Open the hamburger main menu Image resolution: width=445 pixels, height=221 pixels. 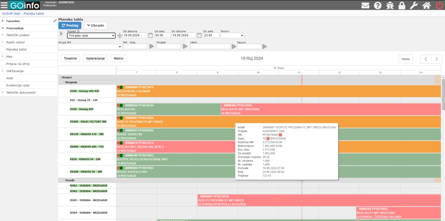click(x=4, y=5)
